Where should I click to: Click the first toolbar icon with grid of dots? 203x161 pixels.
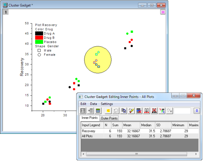coord(83,111)
